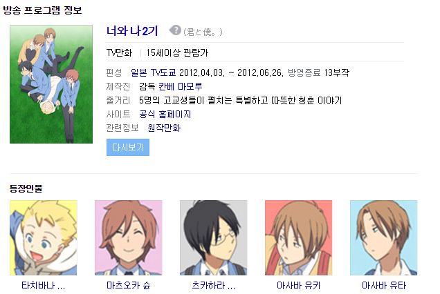Select the glasses-wearing 츠카하라 portrait

coord(214,237)
